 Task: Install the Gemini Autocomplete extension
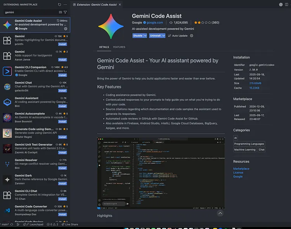(62, 122)
